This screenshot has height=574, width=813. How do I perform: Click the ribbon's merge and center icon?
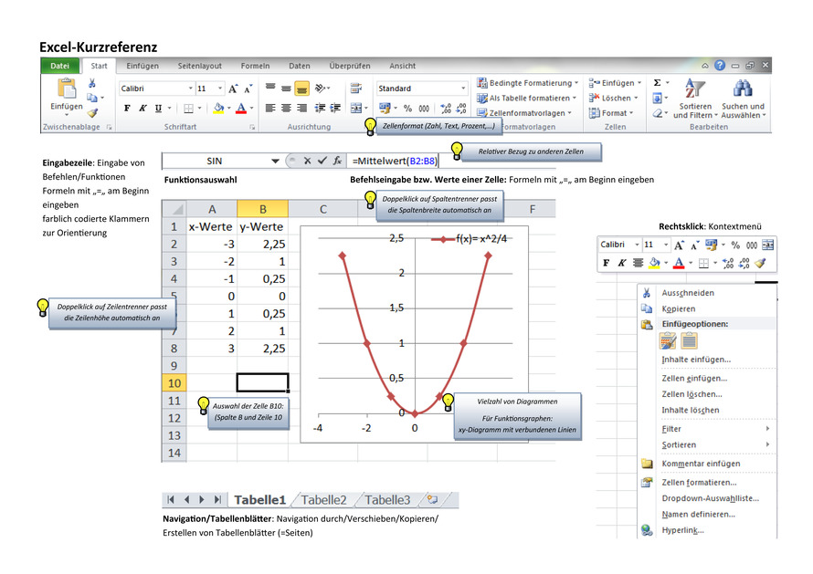tap(355, 108)
